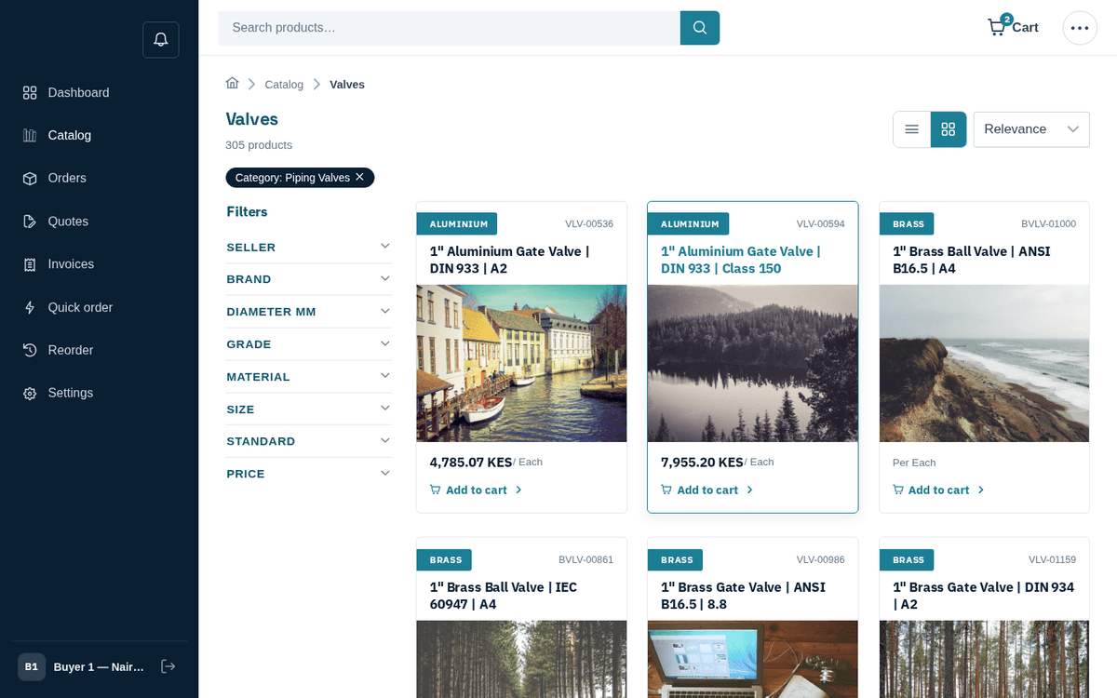Click cart icon on VLV-00594 card
The height and width of the screenshot is (698, 1117).
[x=666, y=490]
